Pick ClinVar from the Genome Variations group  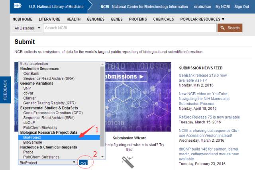[x=30, y=98]
